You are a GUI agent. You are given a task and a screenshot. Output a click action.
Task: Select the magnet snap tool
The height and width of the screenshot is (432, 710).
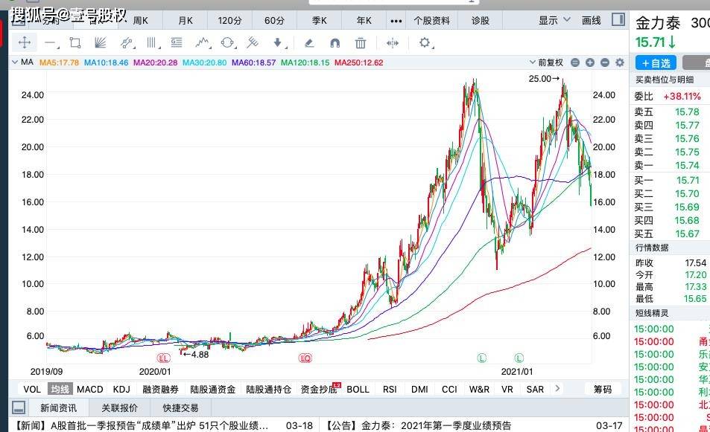pos(335,43)
